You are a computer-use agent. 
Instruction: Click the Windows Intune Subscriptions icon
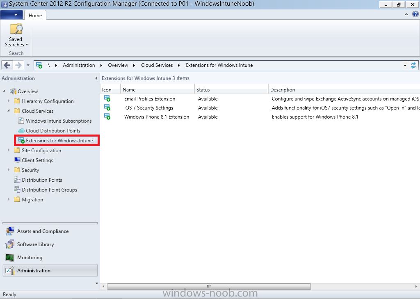[x=21, y=121]
